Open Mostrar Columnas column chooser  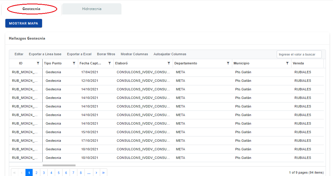pyautogui.click(x=134, y=54)
